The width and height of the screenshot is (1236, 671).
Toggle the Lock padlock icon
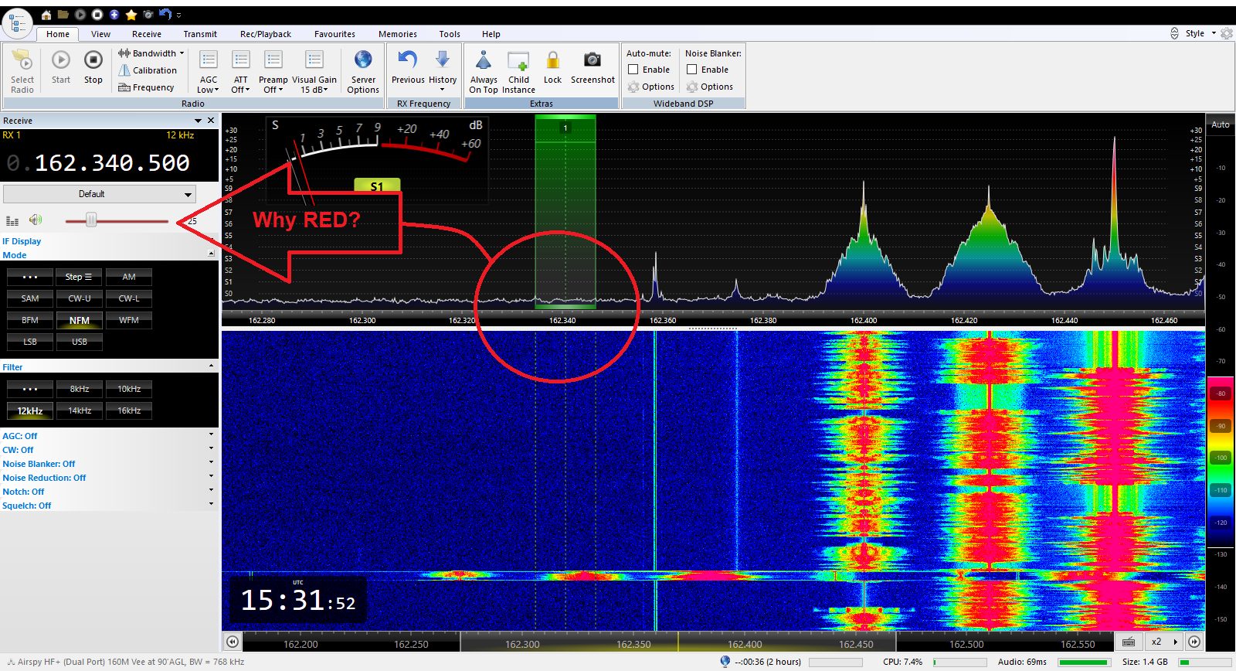552,60
